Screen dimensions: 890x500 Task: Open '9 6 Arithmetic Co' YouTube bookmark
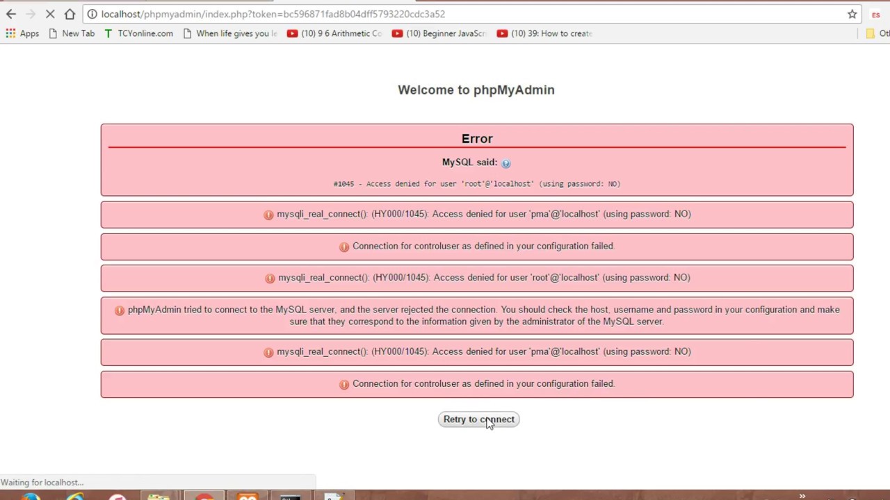[x=334, y=33]
